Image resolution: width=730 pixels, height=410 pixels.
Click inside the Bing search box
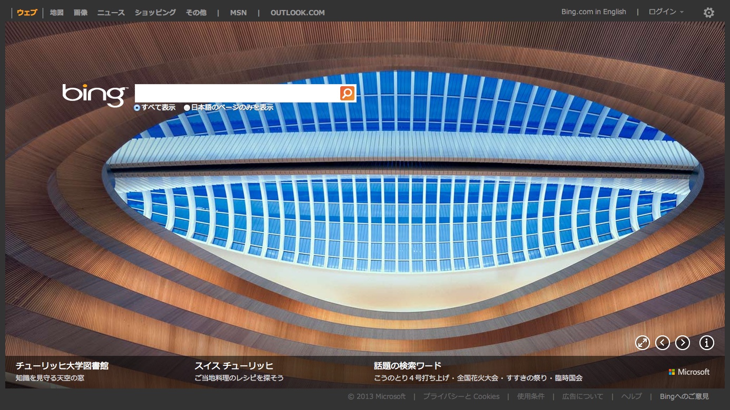[237, 94]
